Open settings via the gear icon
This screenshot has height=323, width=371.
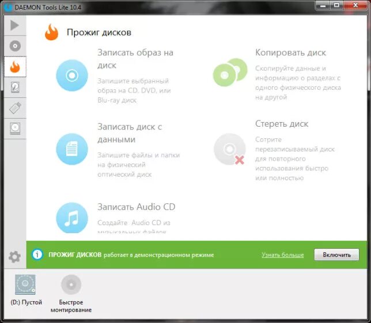(x=14, y=257)
